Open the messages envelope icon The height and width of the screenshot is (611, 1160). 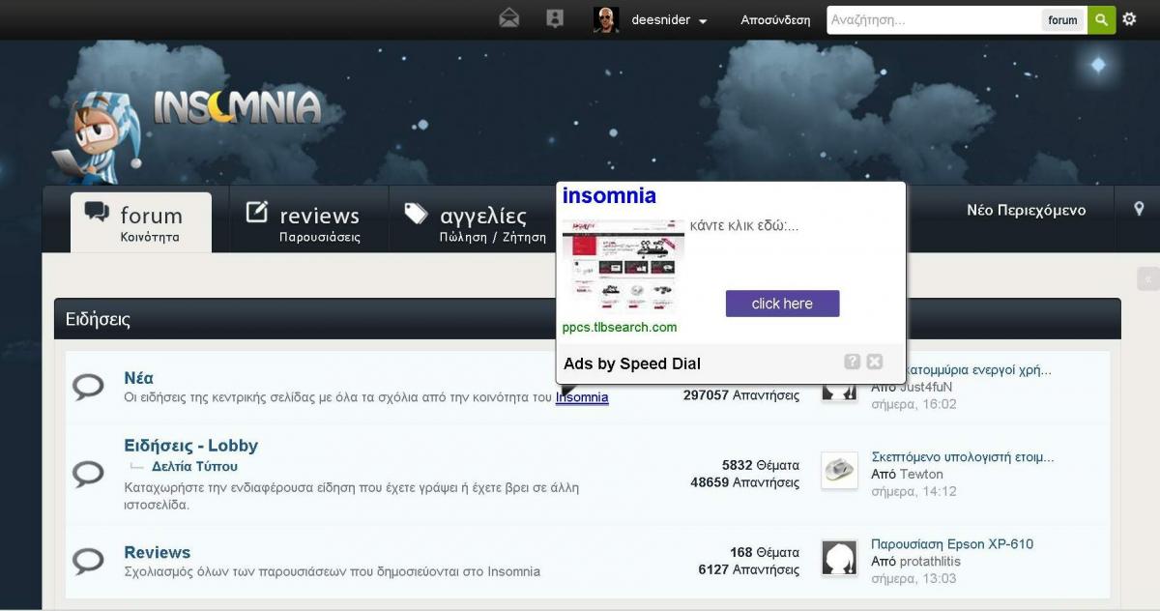(509, 18)
